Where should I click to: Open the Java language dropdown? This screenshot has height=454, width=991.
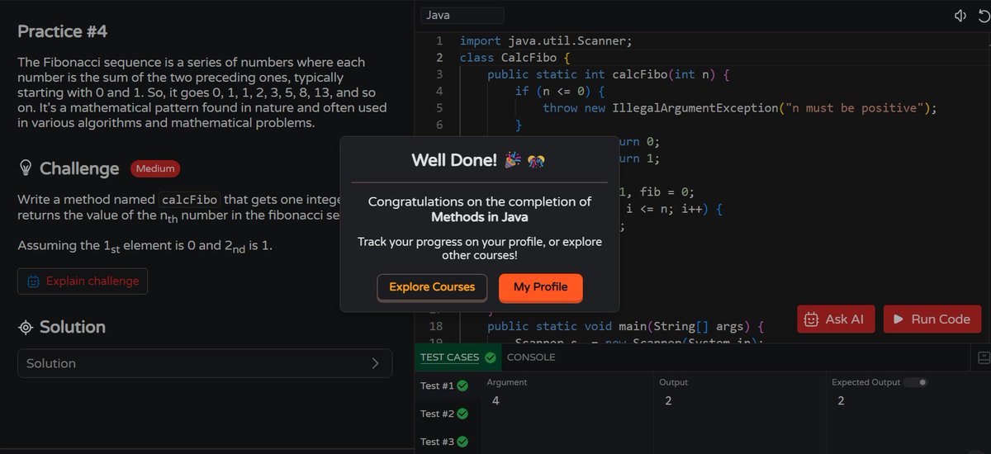462,16
